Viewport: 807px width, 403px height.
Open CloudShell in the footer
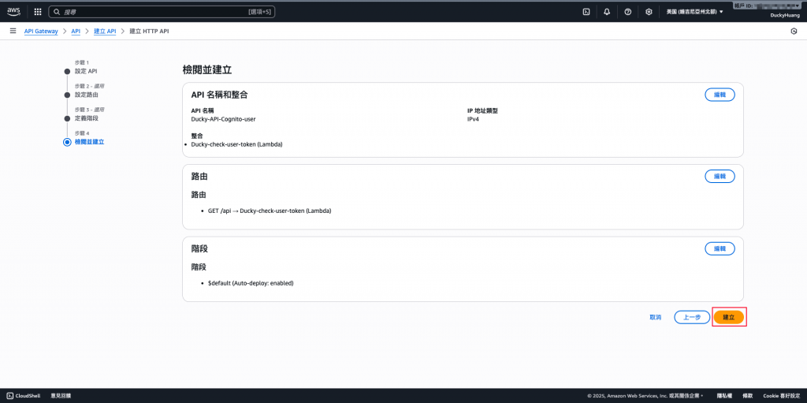24,396
